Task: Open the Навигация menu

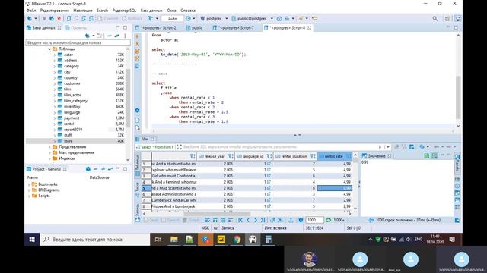Action: (x=83, y=11)
